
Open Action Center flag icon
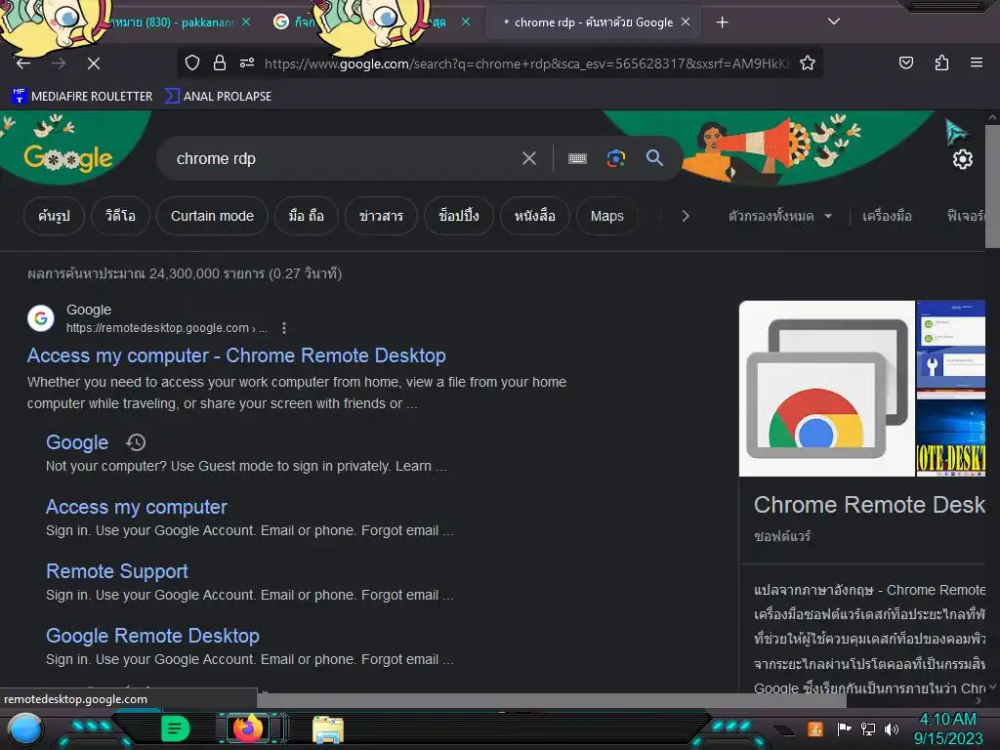pyautogui.click(x=844, y=729)
